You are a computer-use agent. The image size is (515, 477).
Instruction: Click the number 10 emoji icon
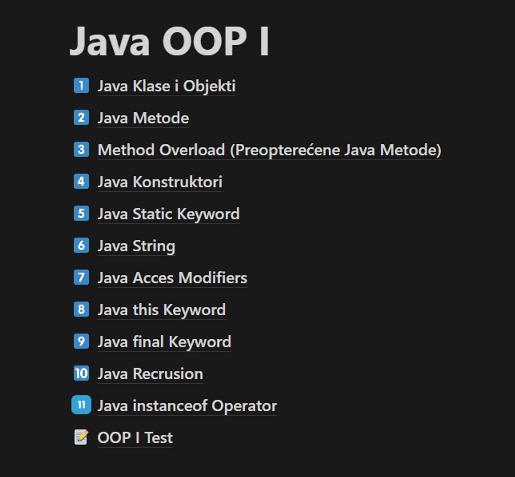(x=81, y=374)
